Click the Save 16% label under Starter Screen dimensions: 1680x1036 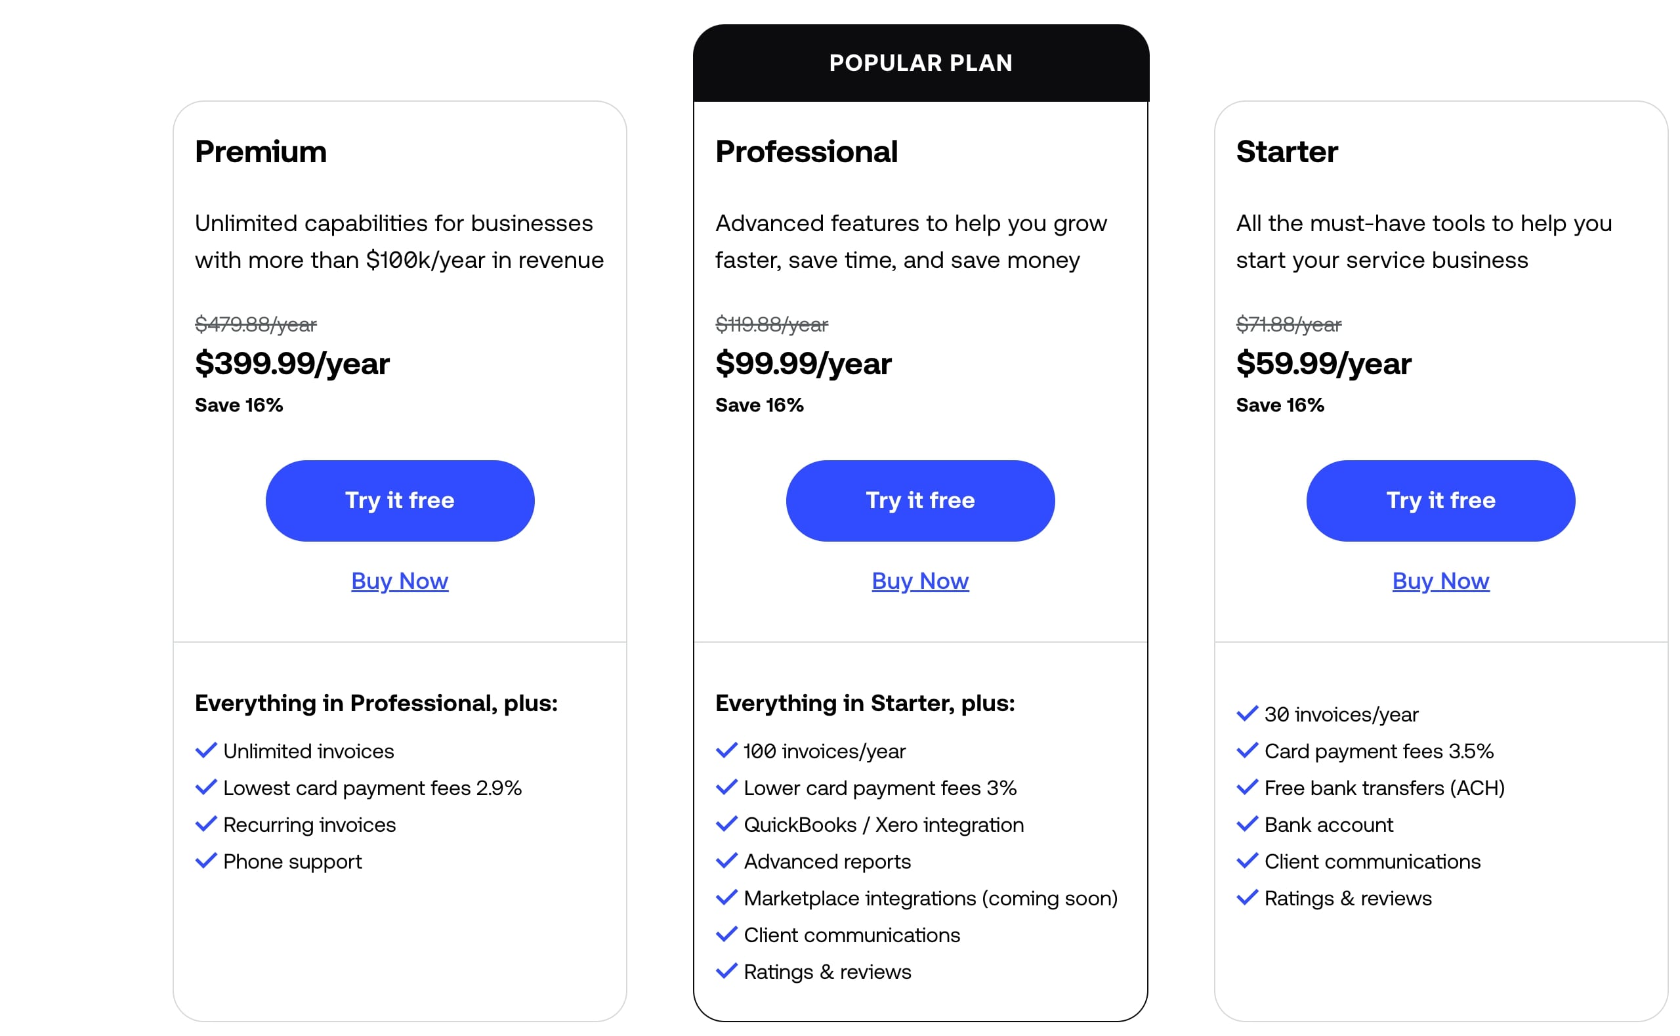point(1280,404)
